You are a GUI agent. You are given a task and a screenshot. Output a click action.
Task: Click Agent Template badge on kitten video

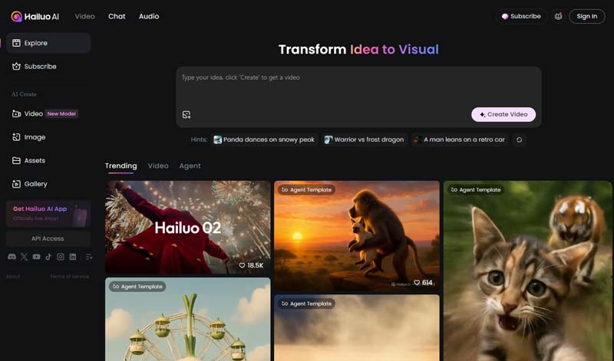(x=476, y=189)
